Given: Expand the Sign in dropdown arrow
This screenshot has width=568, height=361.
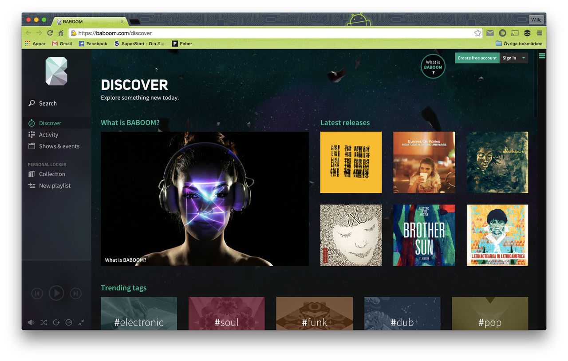Looking at the screenshot, I should click(523, 58).
